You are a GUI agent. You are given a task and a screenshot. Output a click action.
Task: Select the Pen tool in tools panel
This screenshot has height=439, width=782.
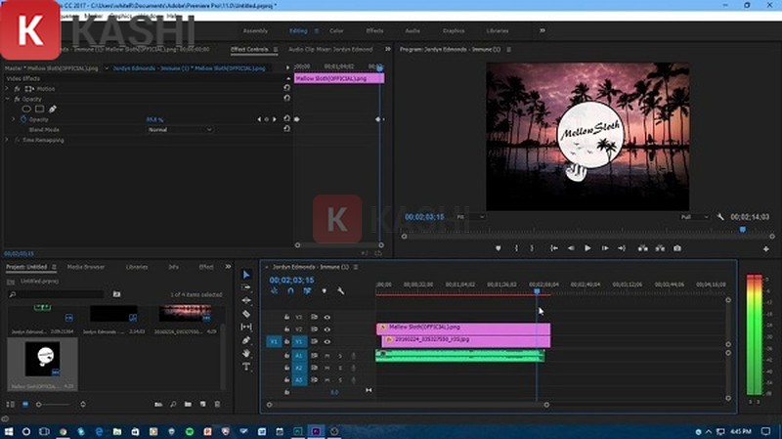(x=246, y=340)
